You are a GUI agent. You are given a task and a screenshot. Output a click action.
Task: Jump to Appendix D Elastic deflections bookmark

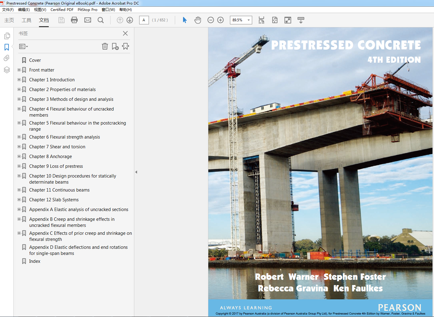click(x=79, y=250)
